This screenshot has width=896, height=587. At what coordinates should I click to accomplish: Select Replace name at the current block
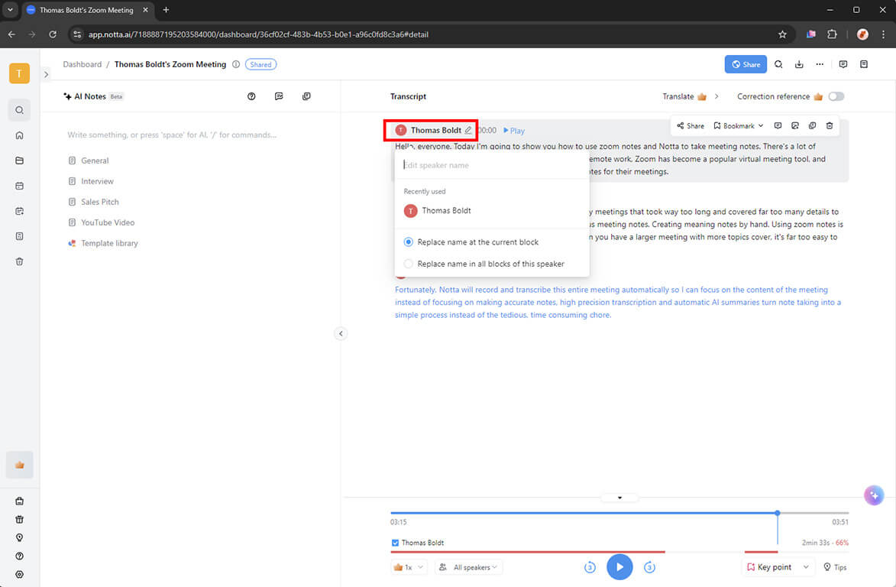pos(408,242)
